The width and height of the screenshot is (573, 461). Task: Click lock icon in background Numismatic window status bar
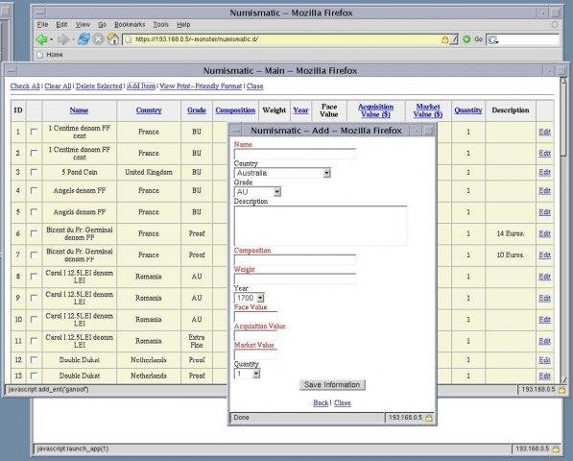[x=556, y=449]
